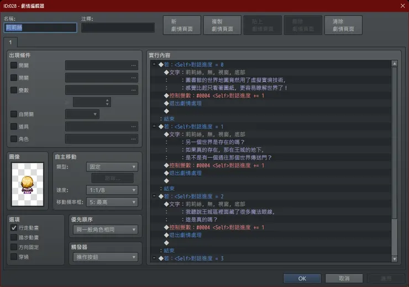The height and width of the screenshot is (287, 409).
Task: Focus the 注釋 input field
Action: pyautogui.click(x=118, y=28)
